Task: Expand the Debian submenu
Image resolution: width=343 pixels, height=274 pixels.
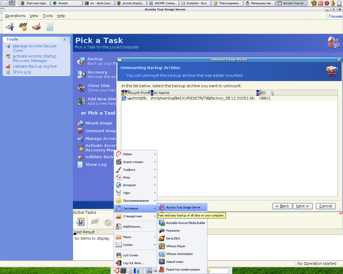Action: 136,154
